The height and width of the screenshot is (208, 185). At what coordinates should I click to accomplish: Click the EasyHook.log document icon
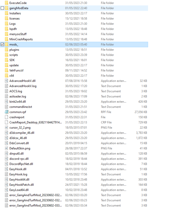[6, 174]
